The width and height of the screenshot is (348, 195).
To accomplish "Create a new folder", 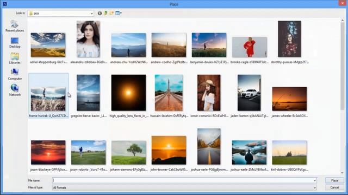I will click(111, 13).
